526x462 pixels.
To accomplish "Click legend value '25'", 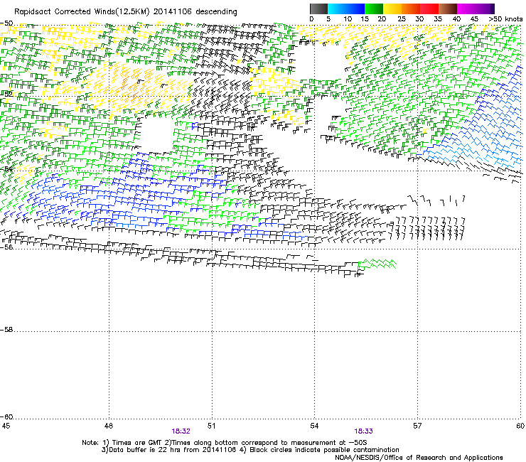I will coord(402,19).
